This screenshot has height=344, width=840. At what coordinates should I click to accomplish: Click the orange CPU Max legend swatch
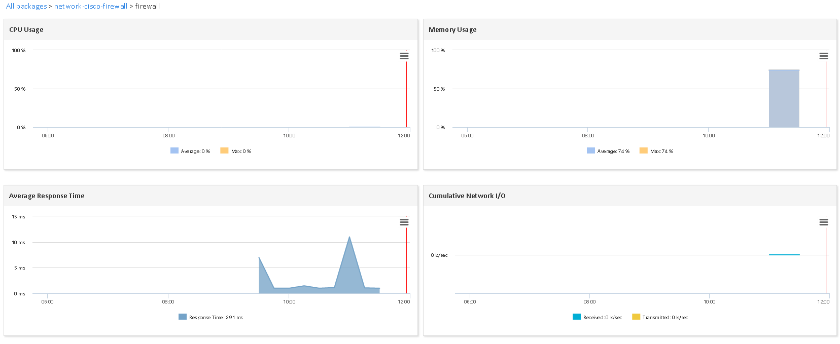(x=224, y=151)
